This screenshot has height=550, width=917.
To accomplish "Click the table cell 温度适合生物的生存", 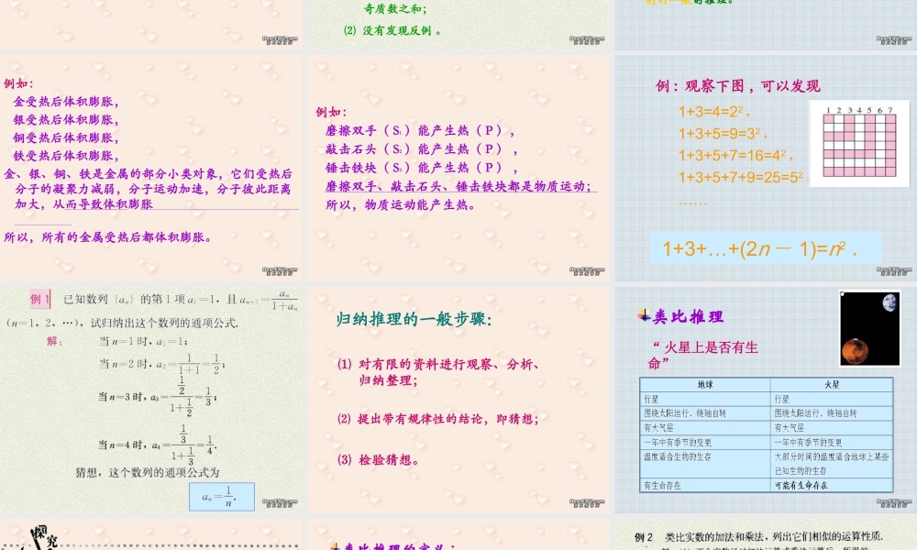I will click(x=705, y=464).
